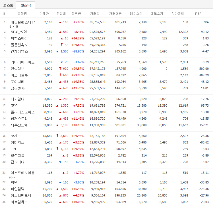The height and width of the screenshot is (207, 213).
Task: Click the PER column header
Action: (198, 14)
